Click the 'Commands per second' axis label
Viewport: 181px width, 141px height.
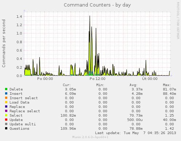pos(4,43)
